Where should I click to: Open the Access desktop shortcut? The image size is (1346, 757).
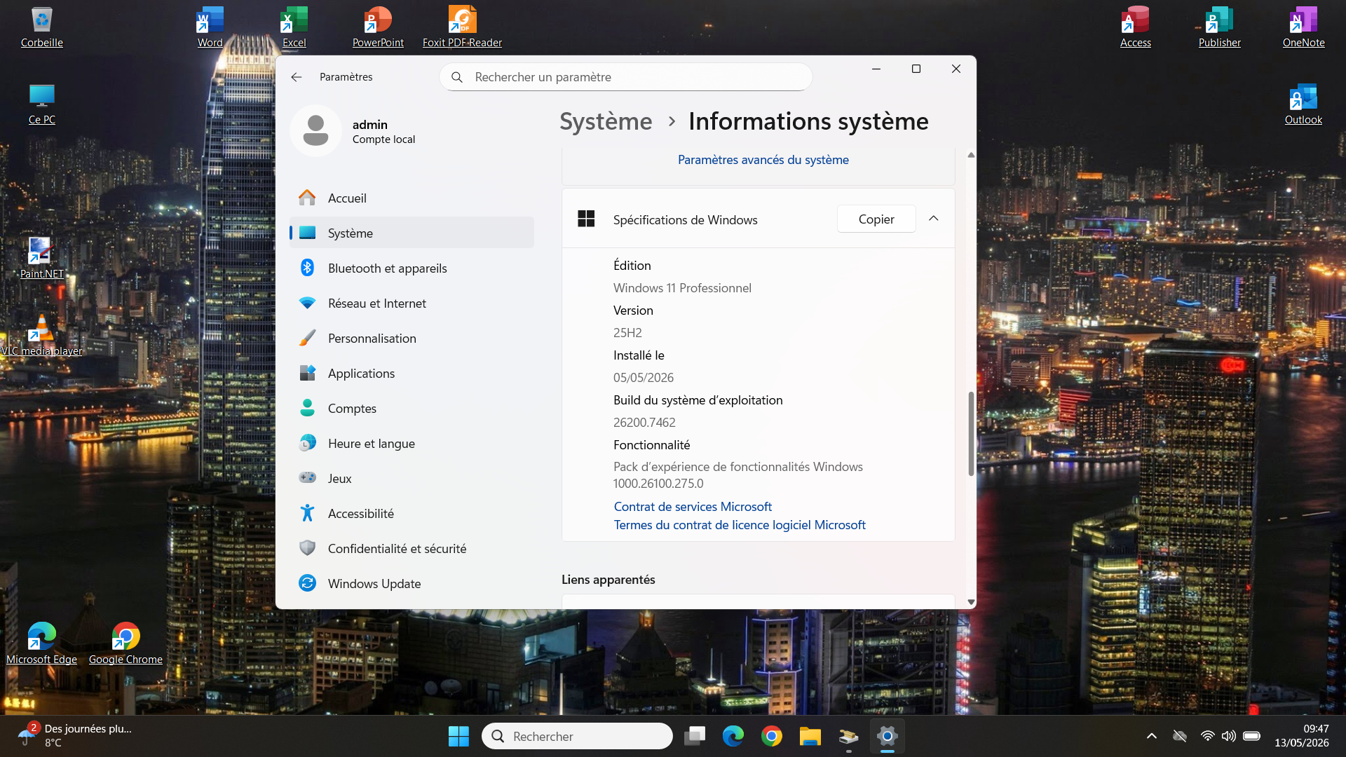tap(1135, 27)
